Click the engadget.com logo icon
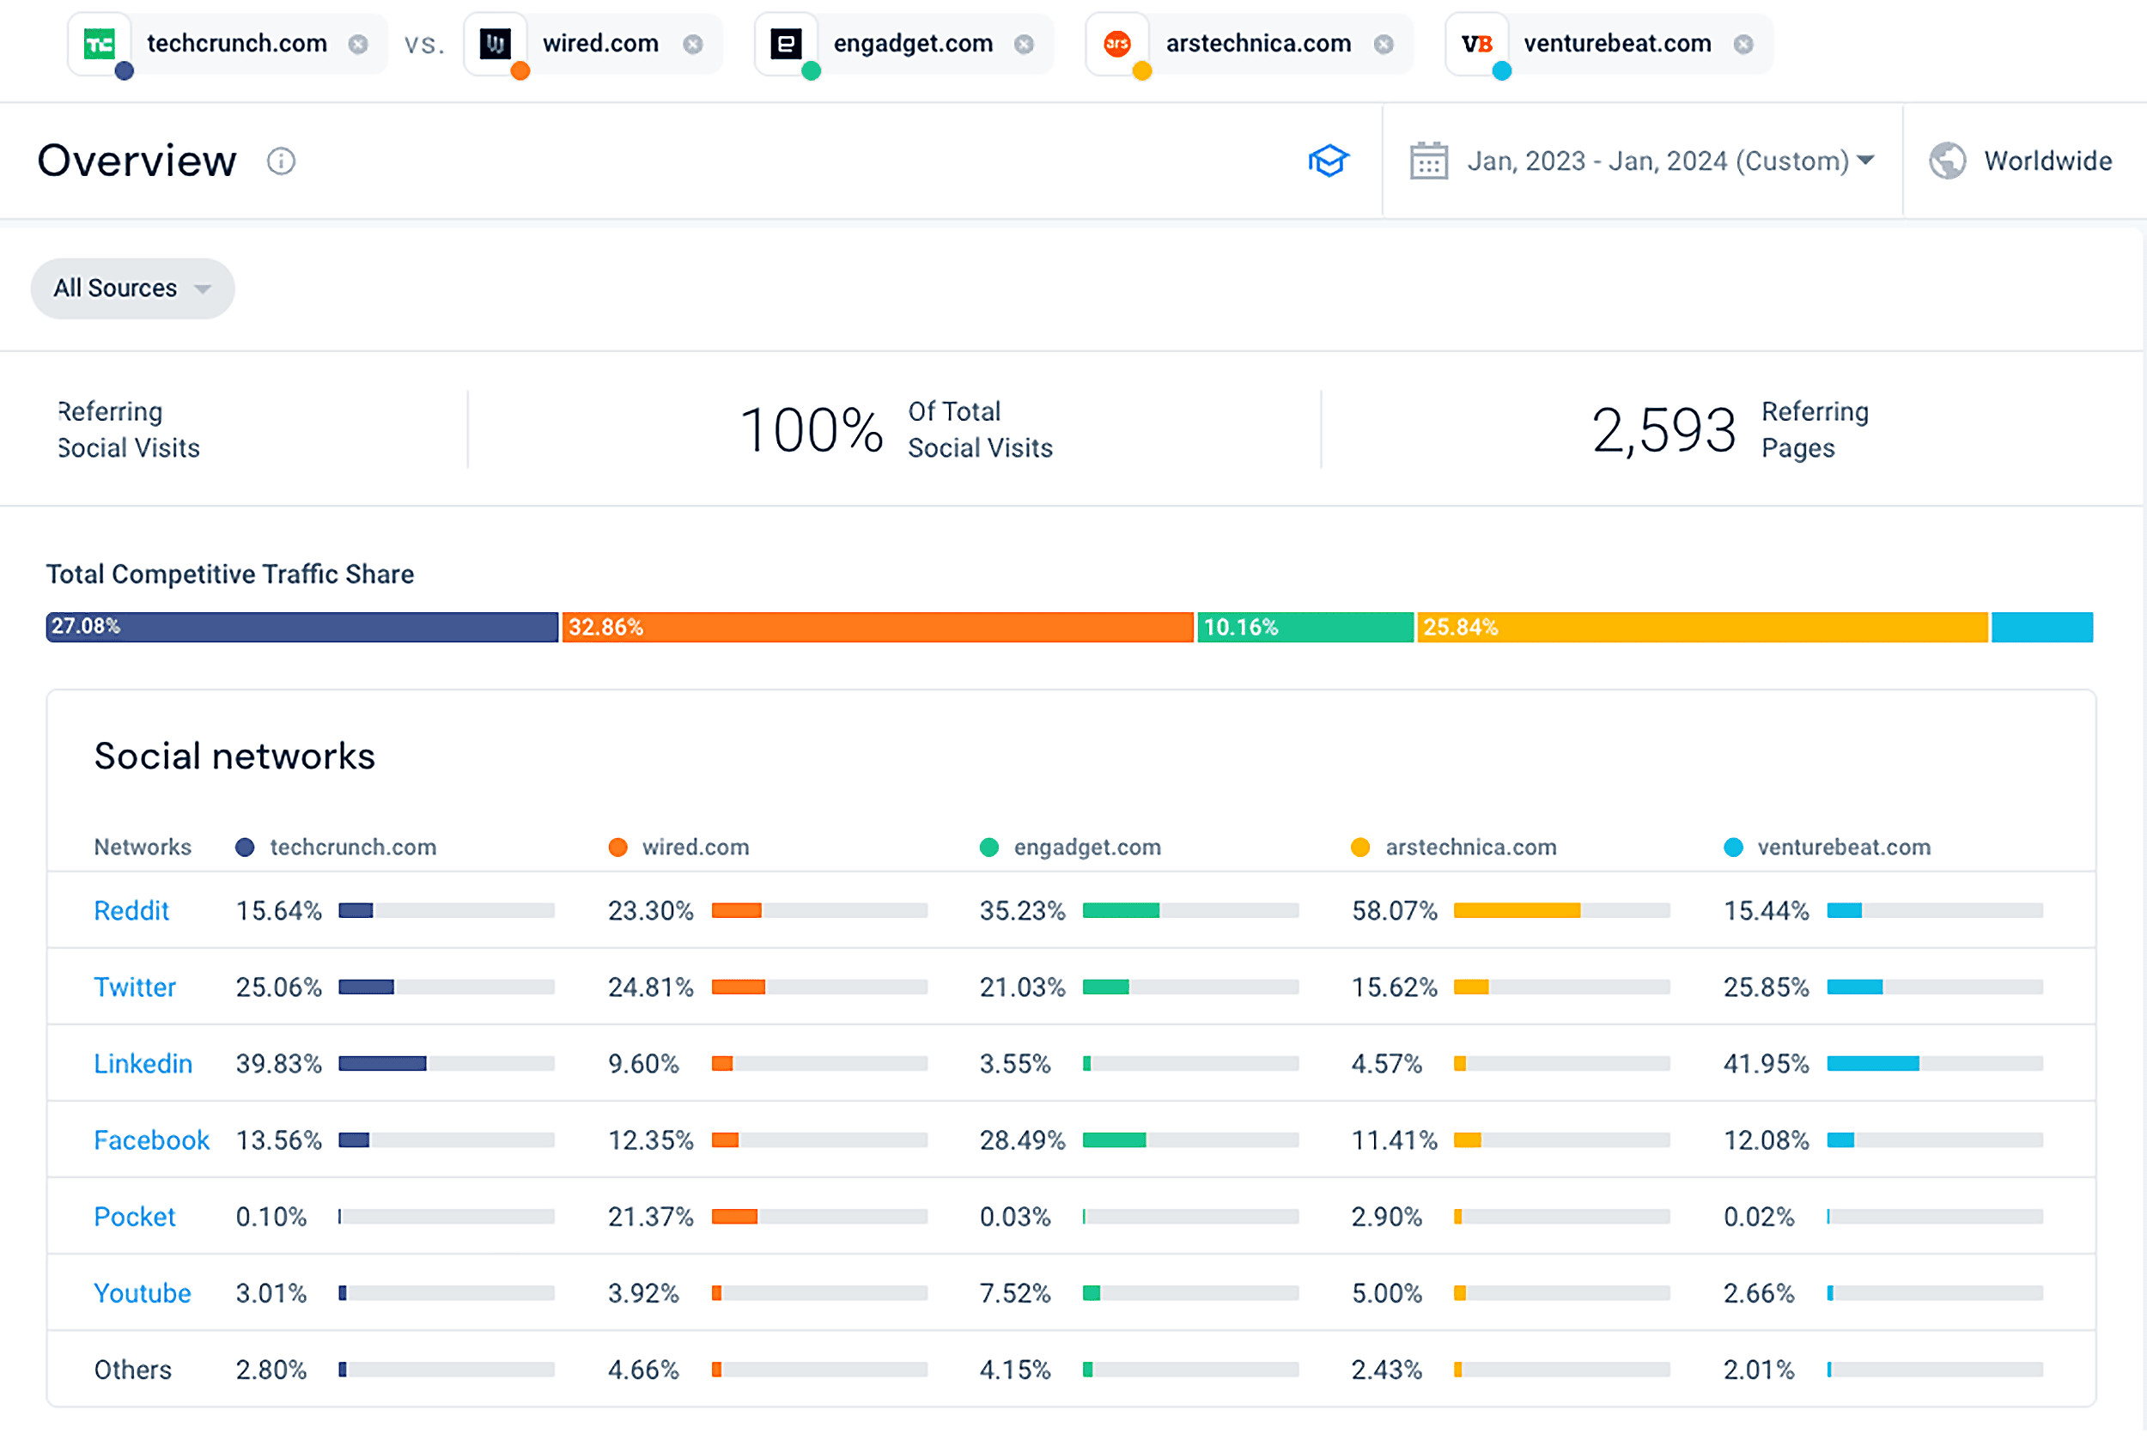The width and height of the screenshot is (2147, 1446). [x=786, y=43]
